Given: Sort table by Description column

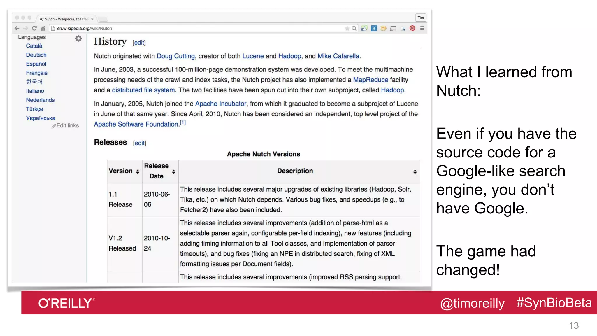Looking at the screenshot, I should 415,172.
